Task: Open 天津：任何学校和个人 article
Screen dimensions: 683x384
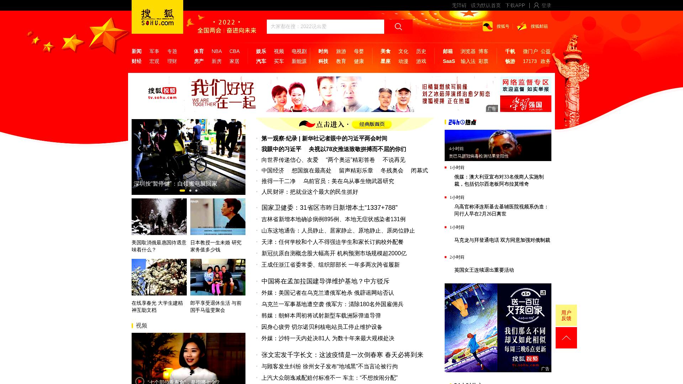Action: coord(332,242)
